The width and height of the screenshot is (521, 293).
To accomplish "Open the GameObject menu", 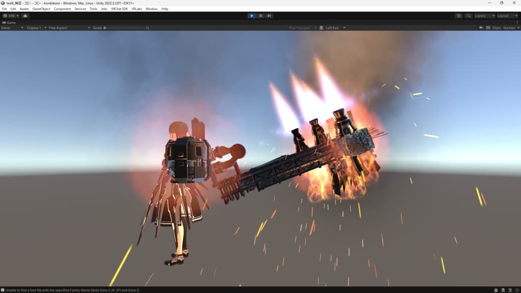I will coord(41,9).
